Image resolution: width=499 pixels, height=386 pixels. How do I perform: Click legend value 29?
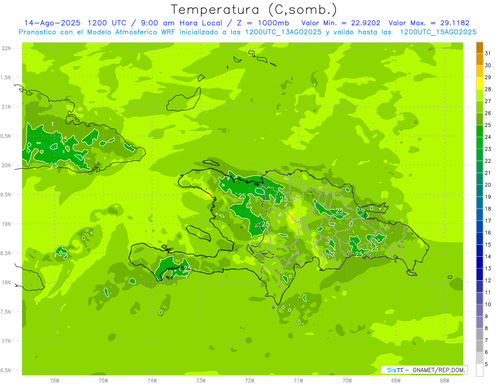click(x=488, y=77)
